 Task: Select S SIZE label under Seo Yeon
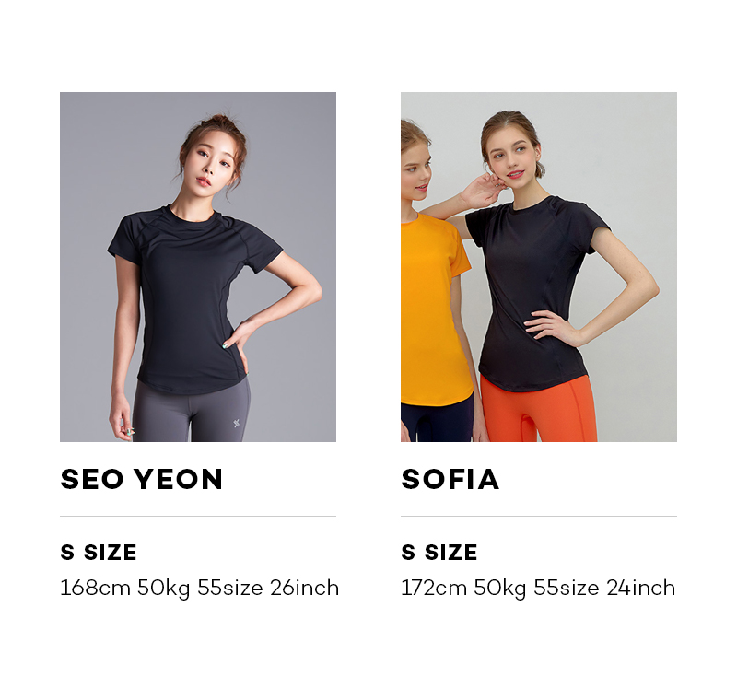99,553
